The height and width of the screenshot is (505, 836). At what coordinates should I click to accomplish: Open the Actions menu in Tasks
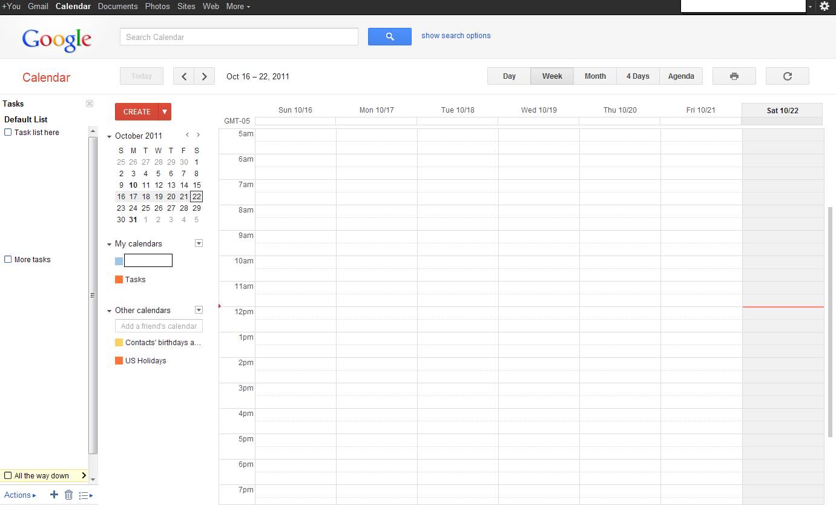20,495
